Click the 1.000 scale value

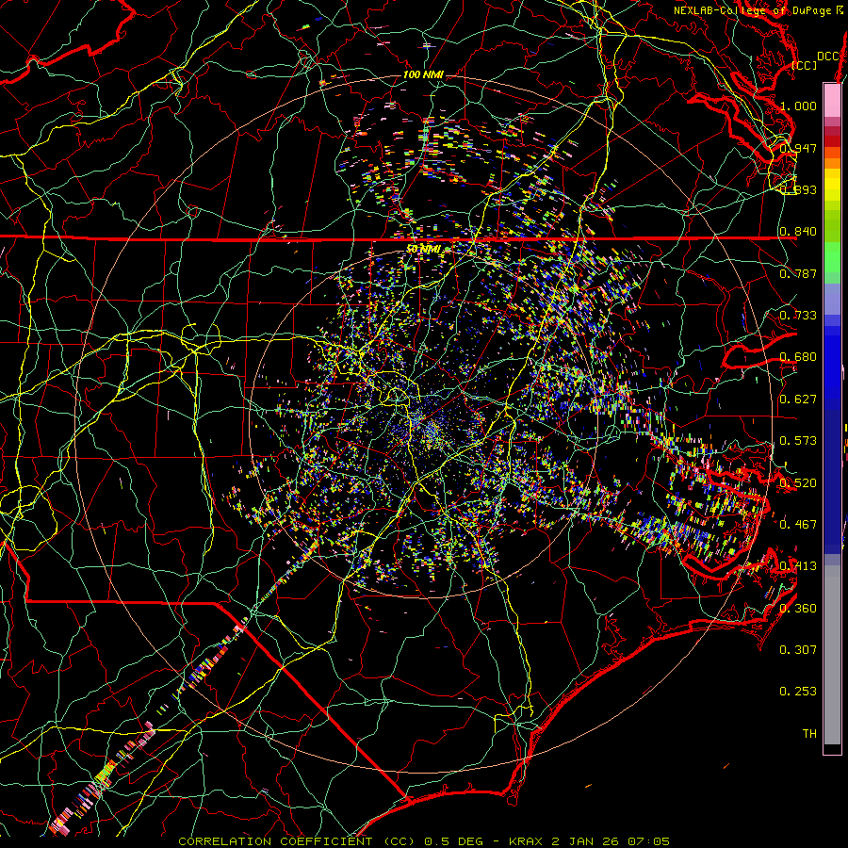tap(798, 106)
